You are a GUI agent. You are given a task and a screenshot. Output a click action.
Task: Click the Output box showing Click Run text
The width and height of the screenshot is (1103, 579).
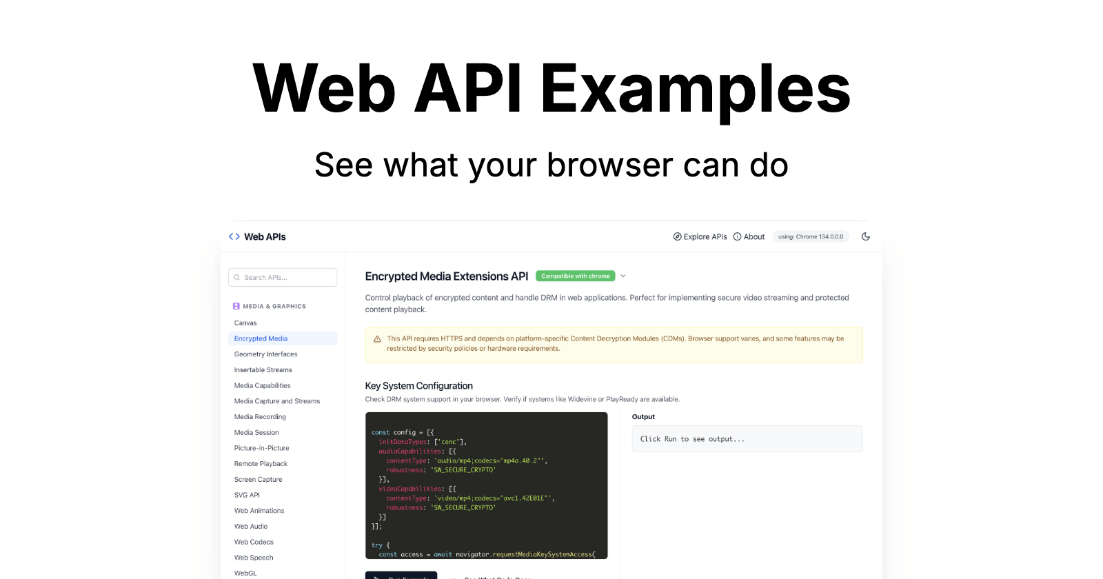coord(747,439)
